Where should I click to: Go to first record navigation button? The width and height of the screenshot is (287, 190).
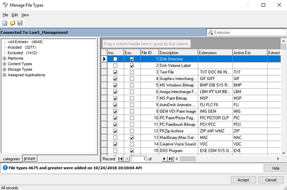(x=120, y=159)
